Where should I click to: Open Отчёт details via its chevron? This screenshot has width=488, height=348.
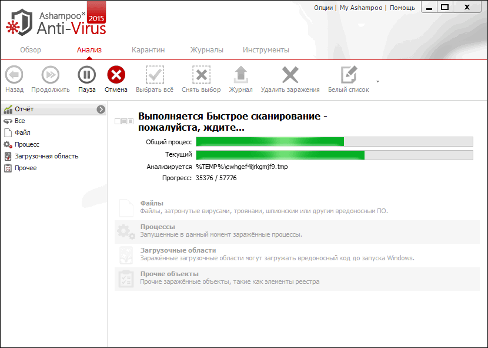[99, 109]
